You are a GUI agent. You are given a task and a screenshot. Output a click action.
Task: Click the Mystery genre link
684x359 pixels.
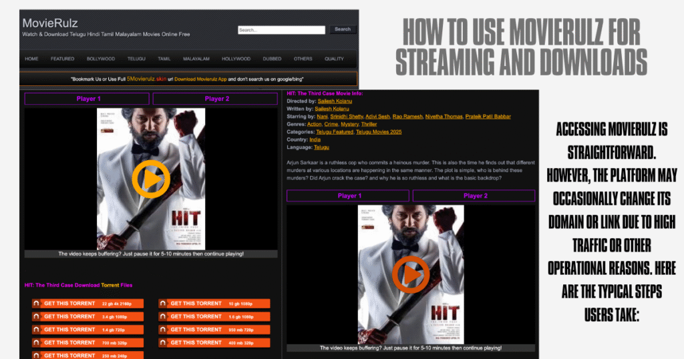point(349,125)
